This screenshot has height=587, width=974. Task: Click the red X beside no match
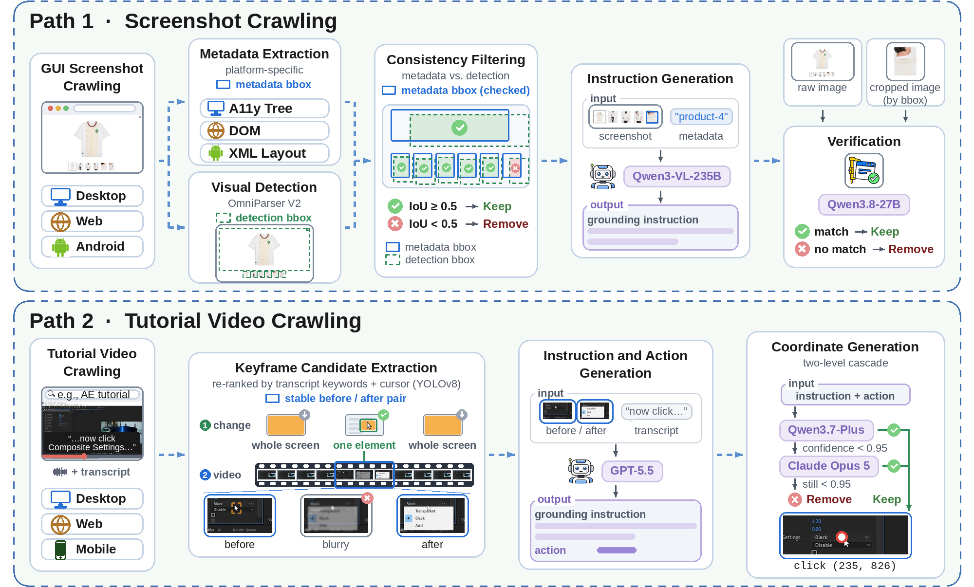point(802,249)
